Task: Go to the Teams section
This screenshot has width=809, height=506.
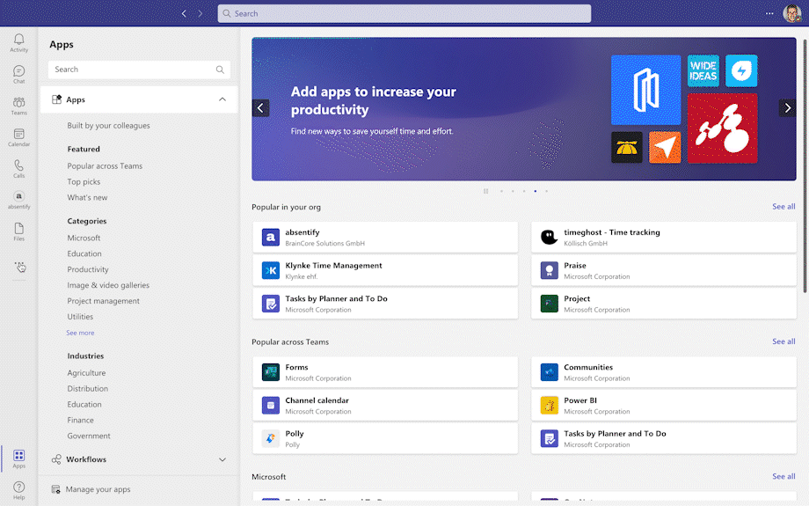Action: click(x=18, y=106)
